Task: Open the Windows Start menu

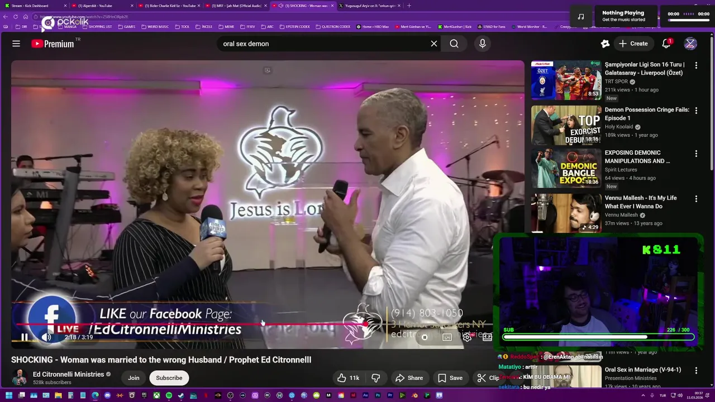Action: [9, 395]
